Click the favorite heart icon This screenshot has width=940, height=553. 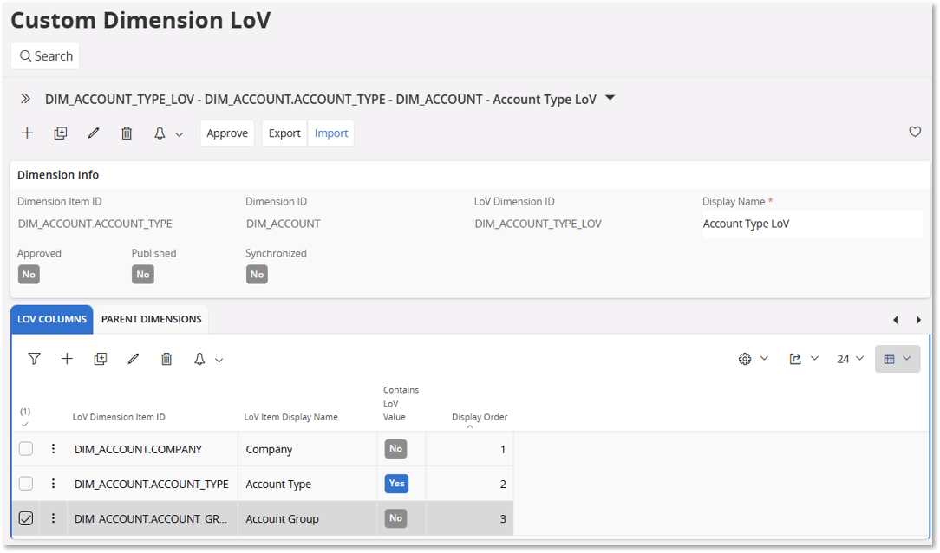pos(915,132)
